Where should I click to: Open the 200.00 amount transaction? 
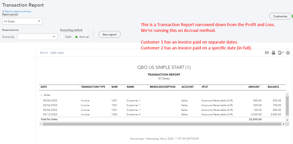pyautogui.click(x=257, y=105)
